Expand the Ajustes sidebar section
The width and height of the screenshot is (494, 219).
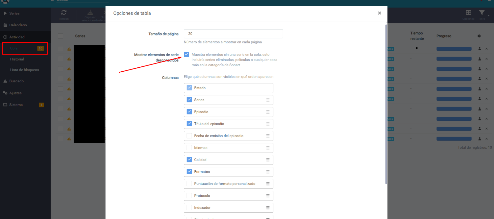click(15, 93)
